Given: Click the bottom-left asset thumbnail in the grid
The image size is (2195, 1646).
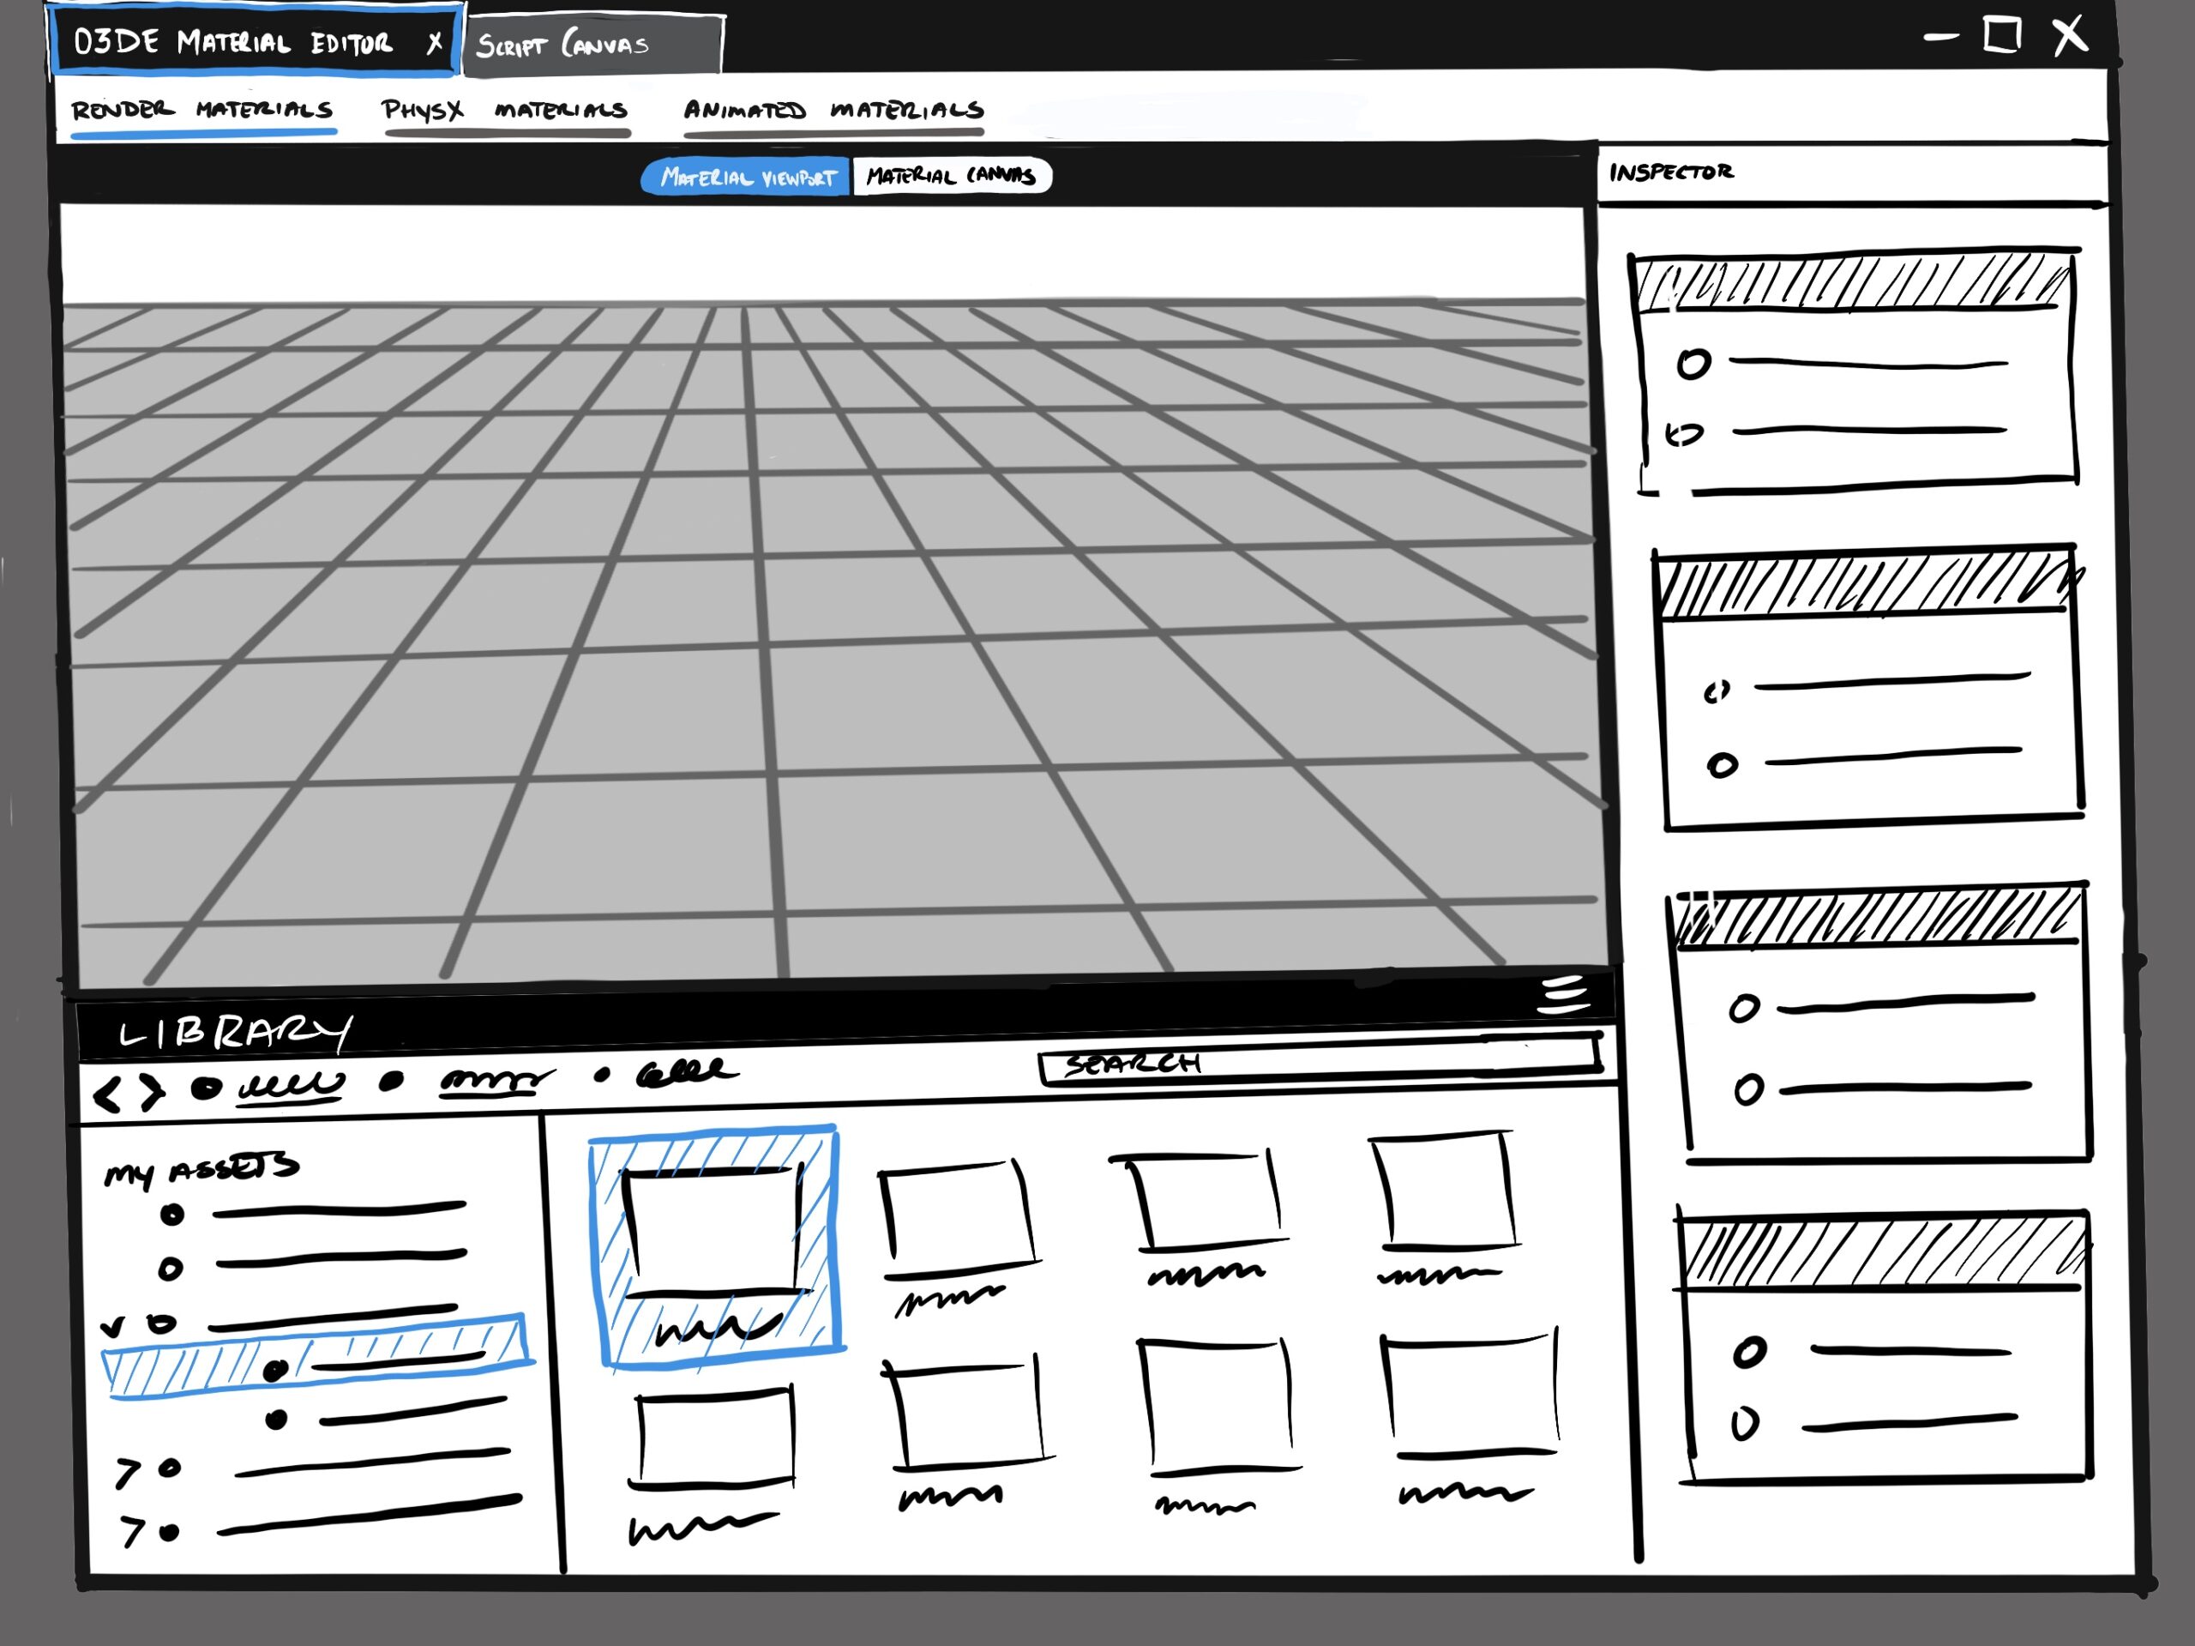Looking at the screenshot, I should (x=714, y=1438).
